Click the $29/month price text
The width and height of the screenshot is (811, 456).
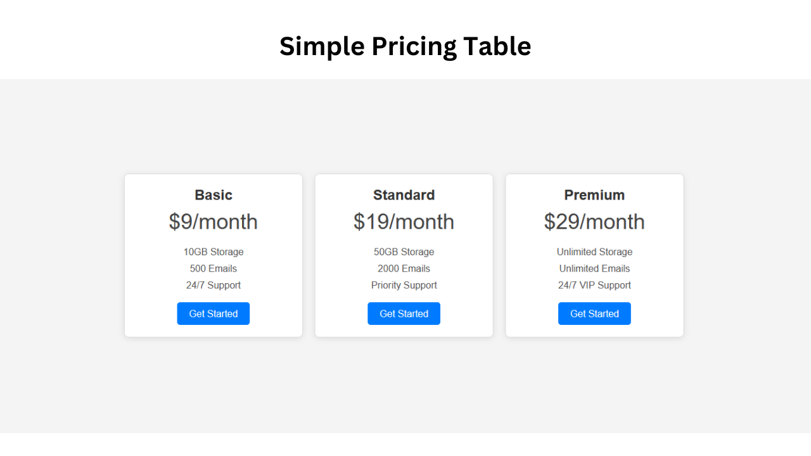click(x=594, y=222)
